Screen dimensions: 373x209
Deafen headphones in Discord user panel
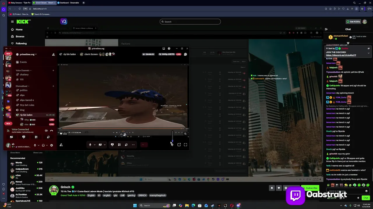click(43, 145)
